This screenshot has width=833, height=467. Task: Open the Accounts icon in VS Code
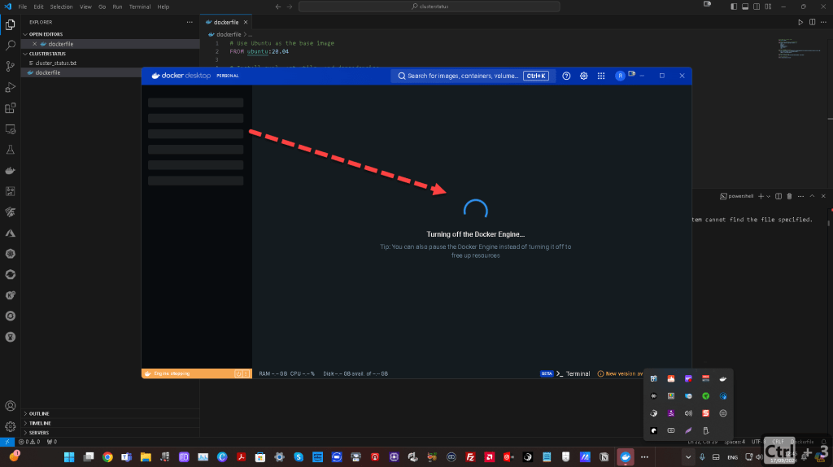[10, 406]
